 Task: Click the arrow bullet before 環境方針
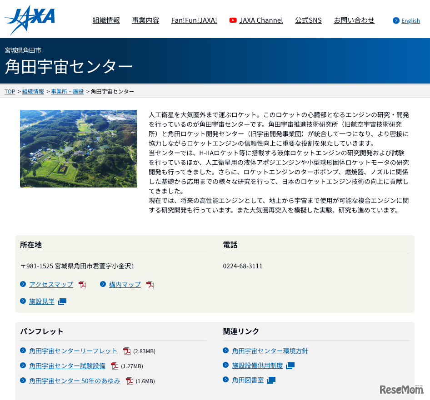click(x=226, y=350)
